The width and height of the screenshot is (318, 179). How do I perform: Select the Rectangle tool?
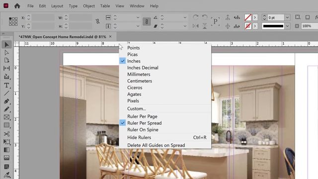tap(6, 125)
